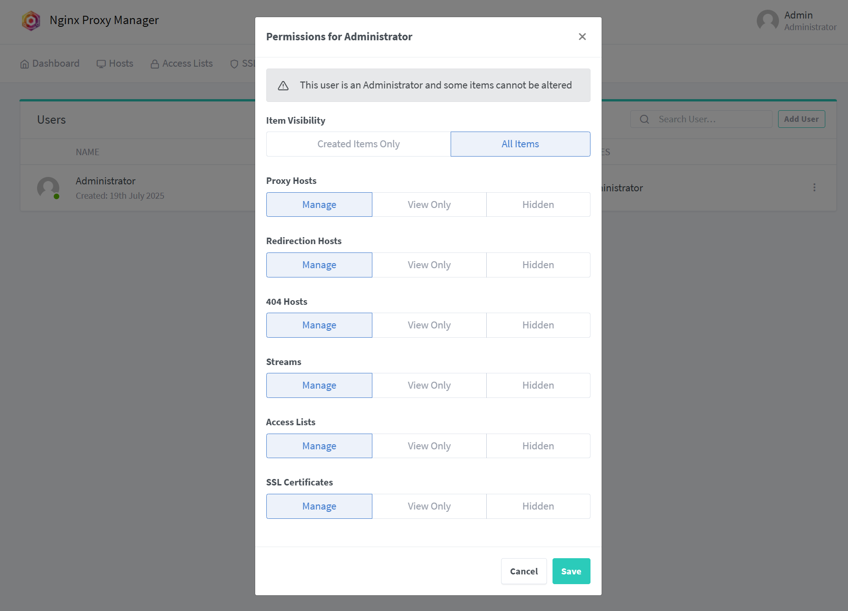Click the Nginx Proxy Manager logo icon
Viewport: 848px width, 611px height.
[x=31, y=20]
